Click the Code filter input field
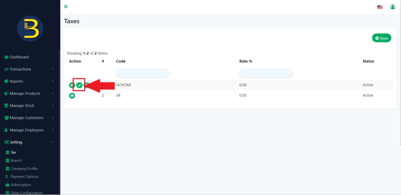 pyautogui.click(x=143, y=73)
